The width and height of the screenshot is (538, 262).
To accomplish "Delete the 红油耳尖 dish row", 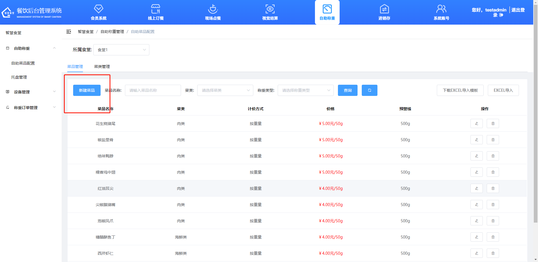I will (x=493, y=188).
